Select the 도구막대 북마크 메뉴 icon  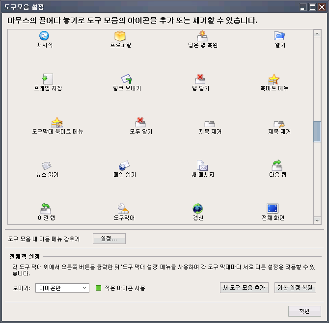pos(57,123)
